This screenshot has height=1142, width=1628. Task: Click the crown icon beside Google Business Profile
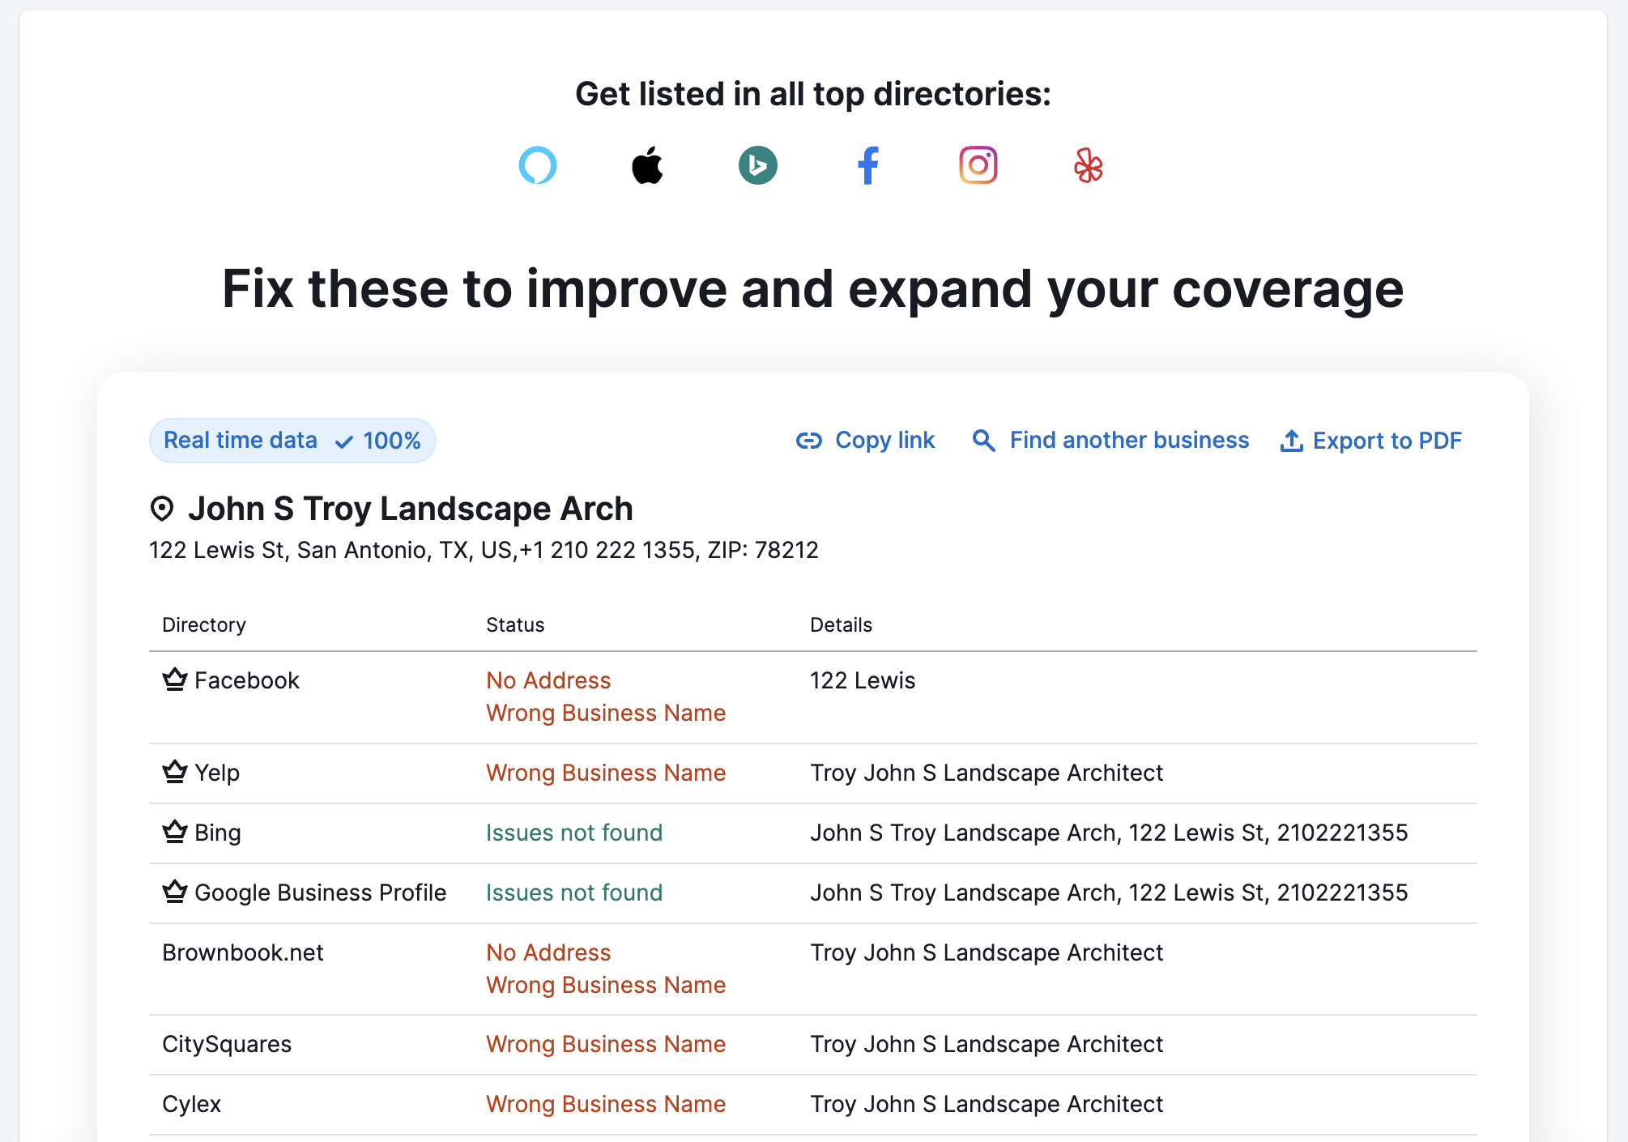click(x=174, y=892)
